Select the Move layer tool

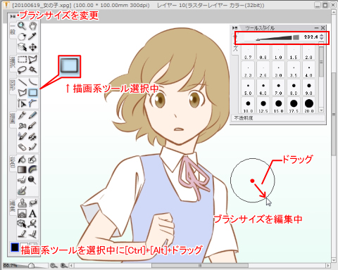click(33, 47)
